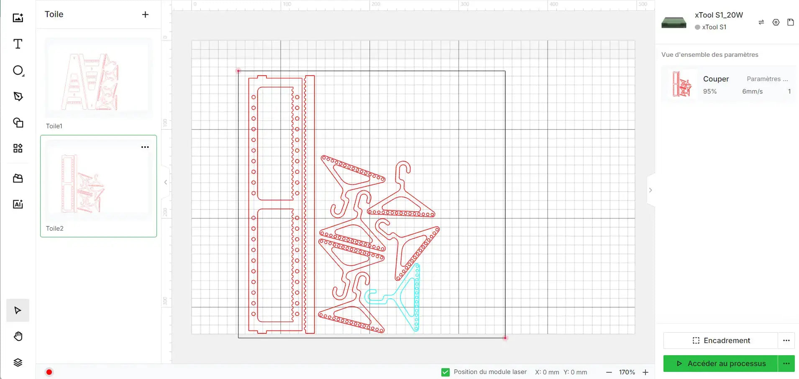Select the Text tool
This screenshot has height=379, width=799.
coord(18,44)
